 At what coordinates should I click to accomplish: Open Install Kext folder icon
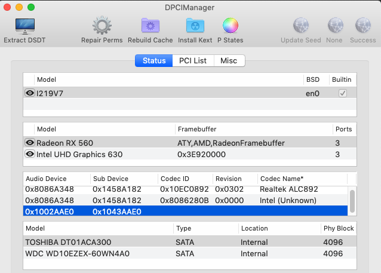click(x=195, y=25)
